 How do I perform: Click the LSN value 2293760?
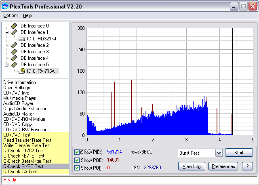coord(152,168)
